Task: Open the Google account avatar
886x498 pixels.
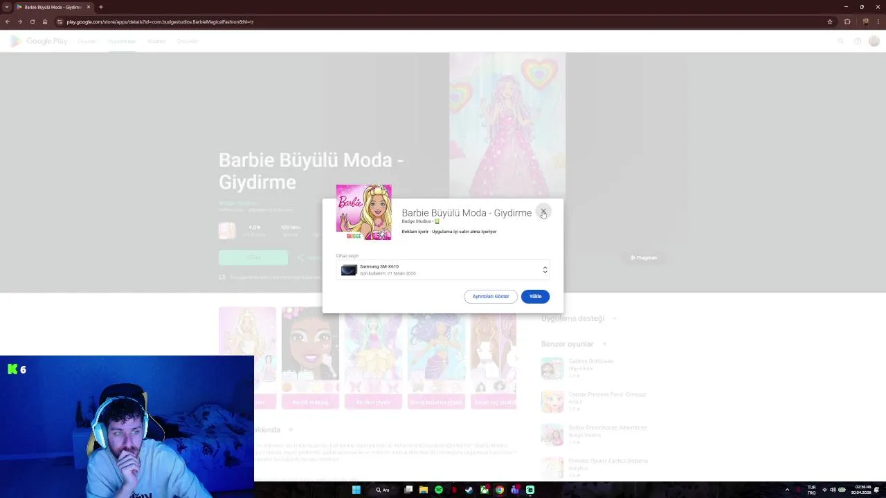Action: [x=874, y=41]
